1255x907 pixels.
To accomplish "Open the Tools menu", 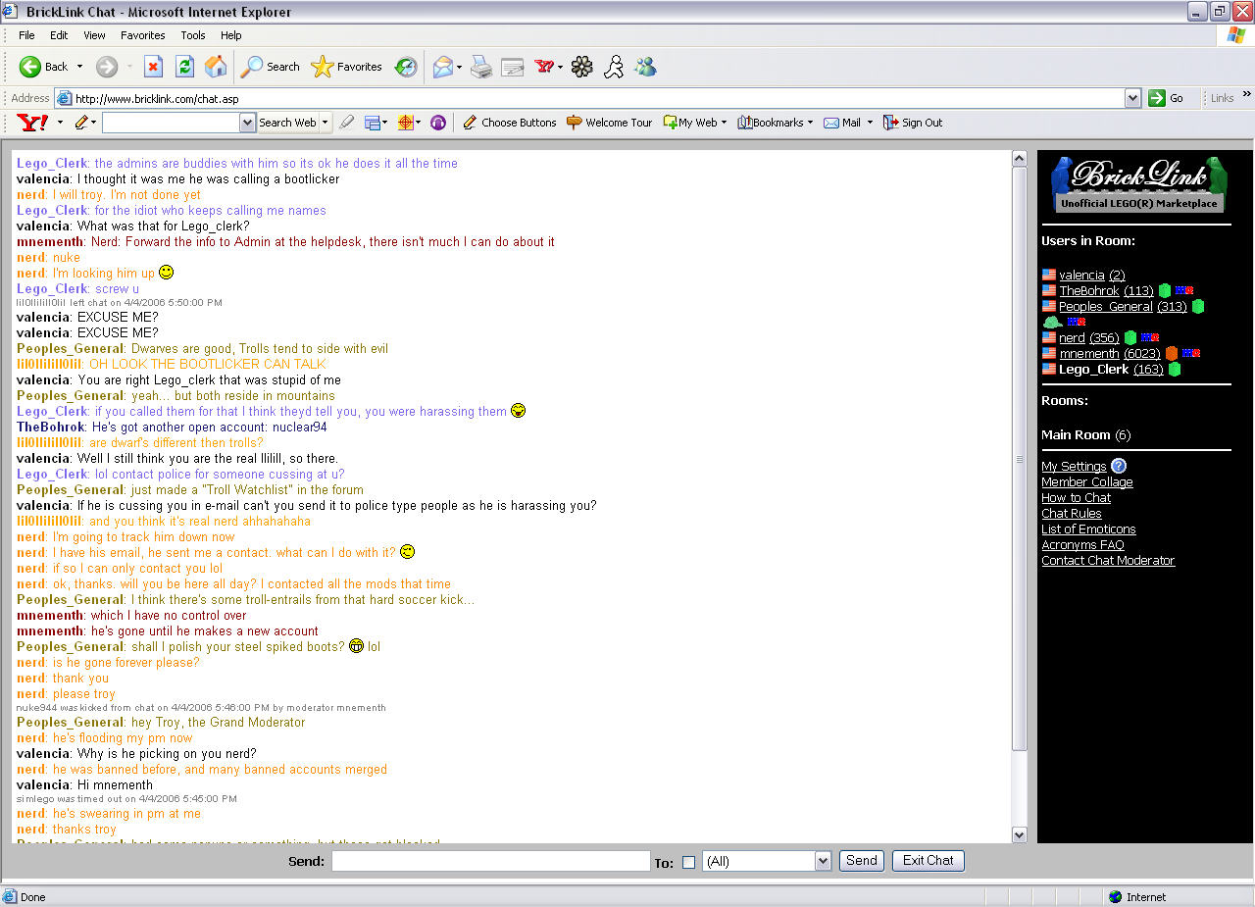I will click(192, 35).
